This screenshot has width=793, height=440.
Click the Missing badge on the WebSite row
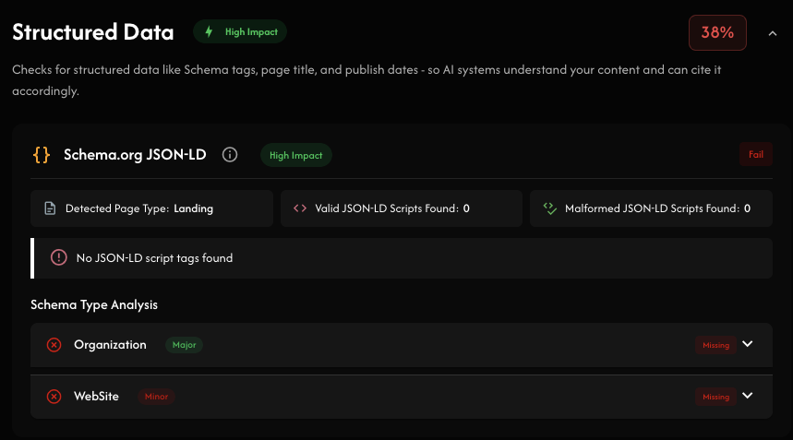(x=715, y=397)
